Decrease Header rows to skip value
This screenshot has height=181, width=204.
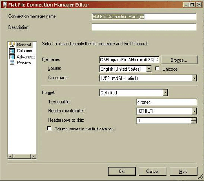(x=194, y=122)
